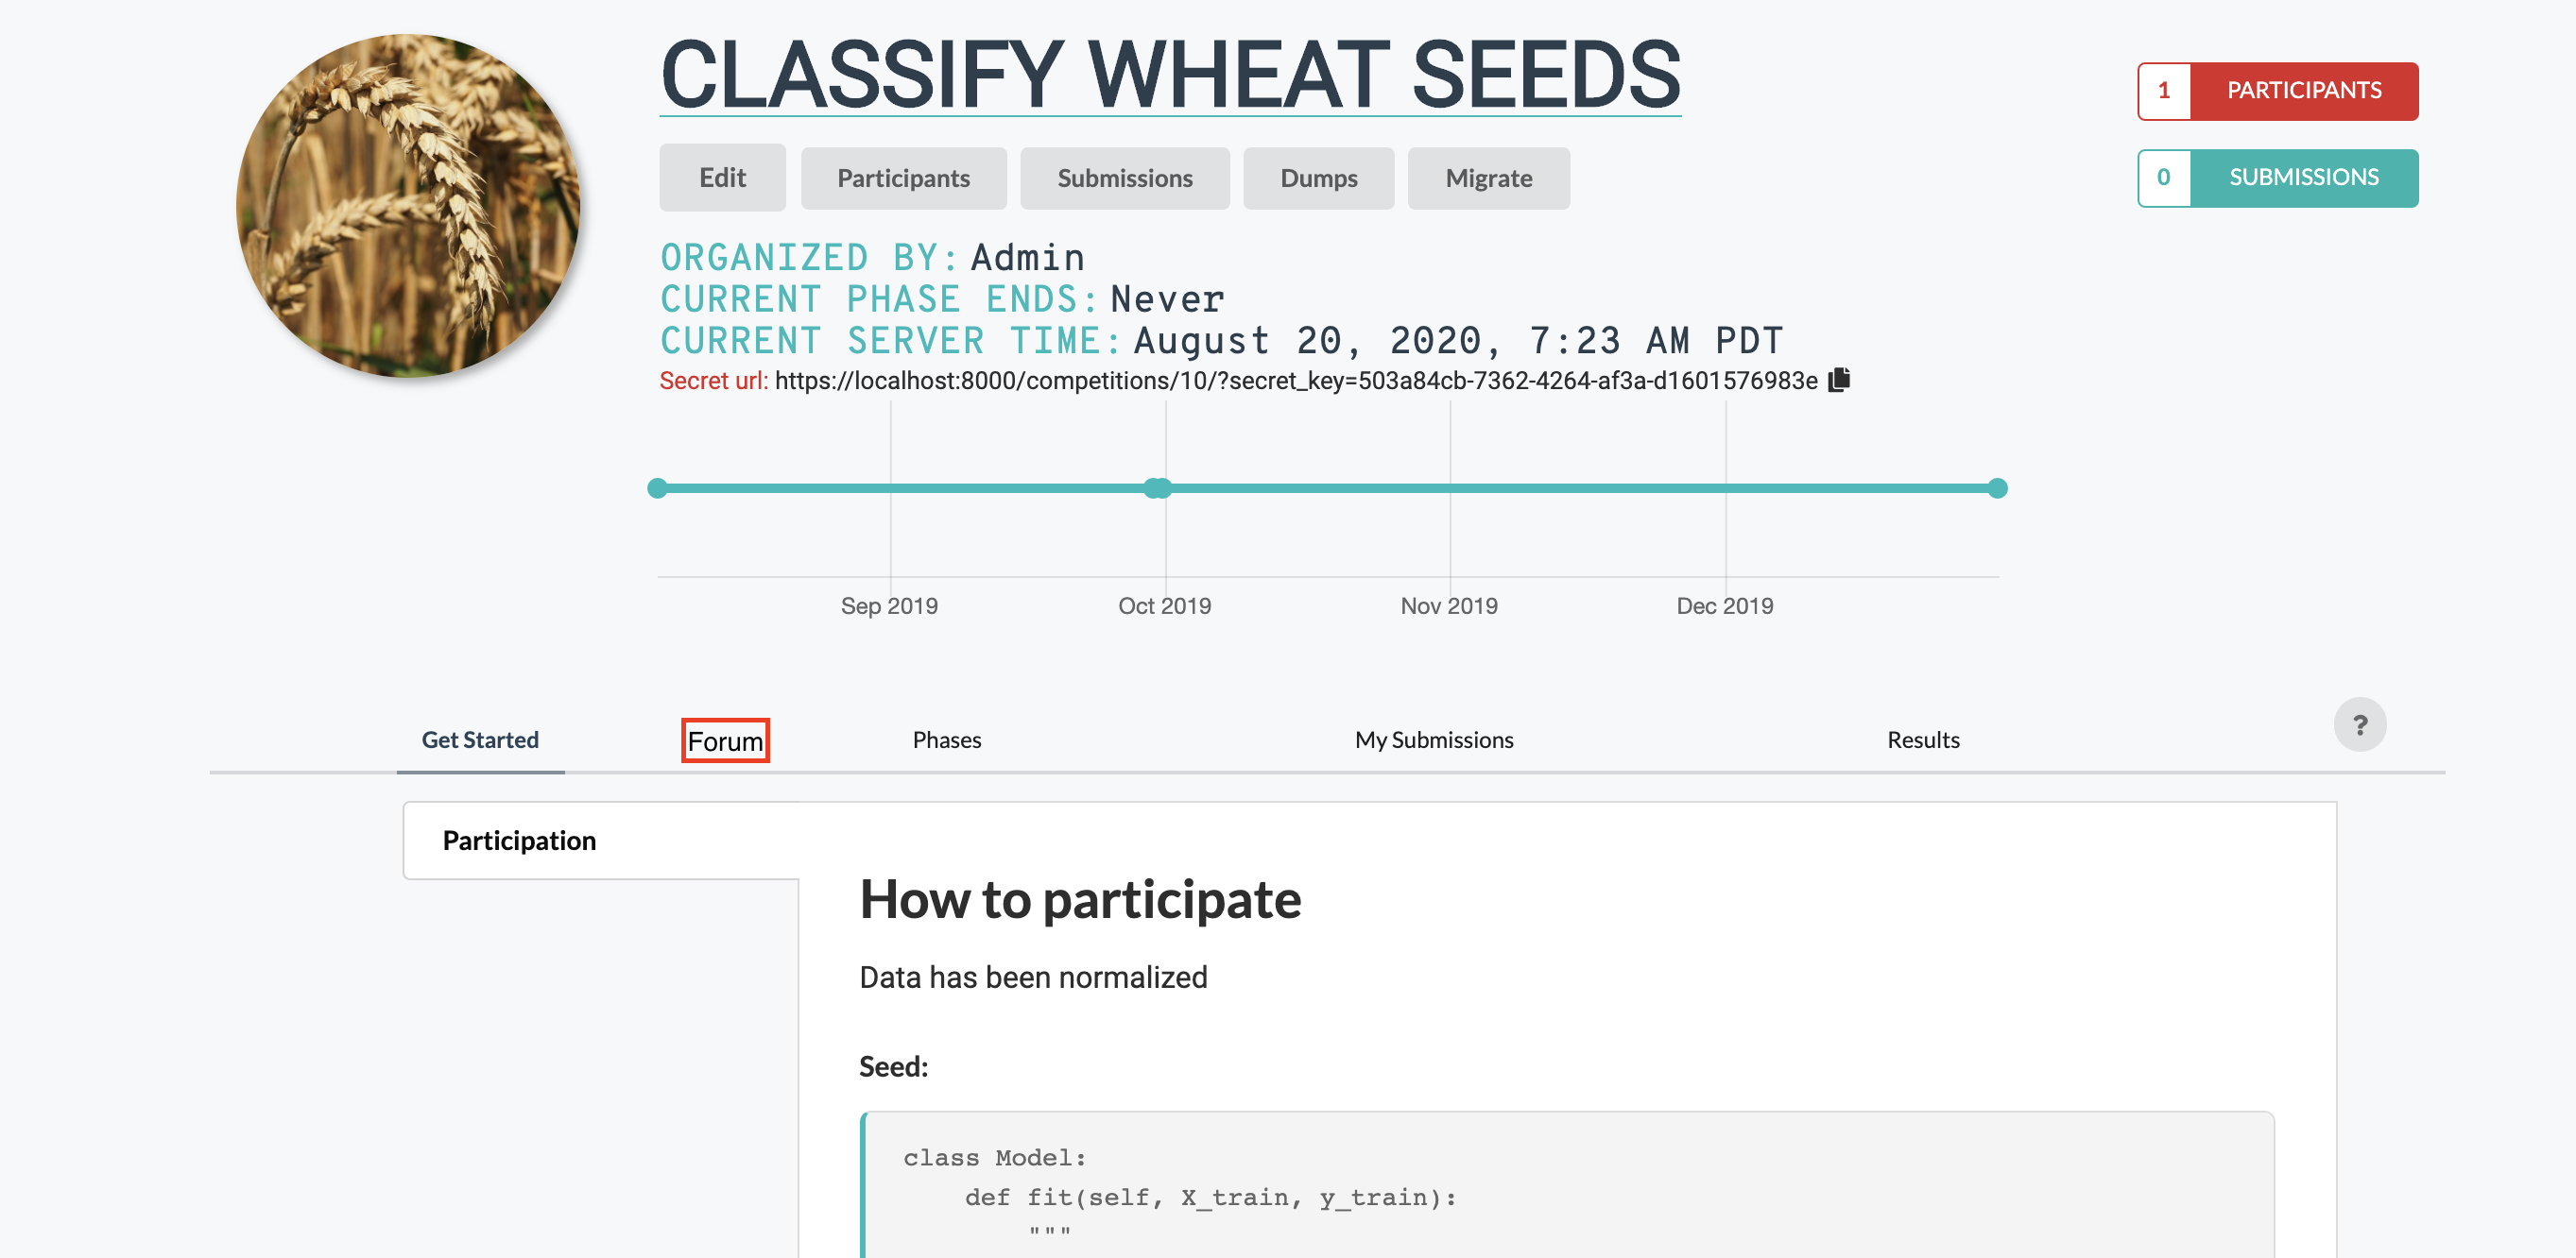This screenshot has width=2576, height=1258.
Task: Open the help question mark icon
Action: [x=2362, y=723]
